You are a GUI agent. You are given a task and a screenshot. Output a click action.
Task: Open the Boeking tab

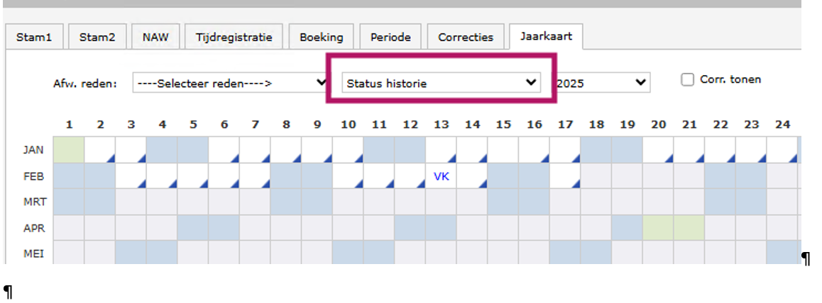322,38
